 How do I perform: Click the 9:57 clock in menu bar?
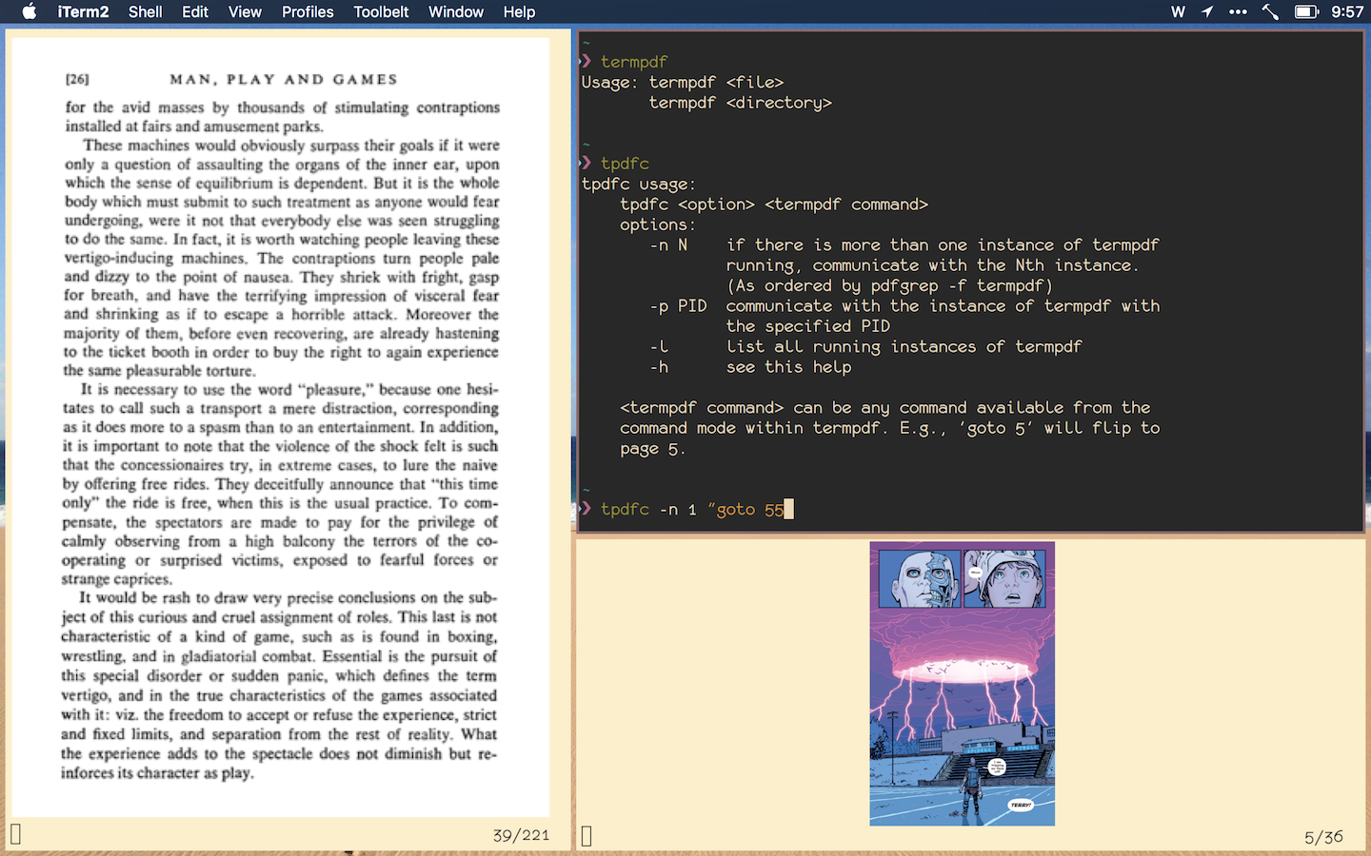pyautogui.click(x=1347, y=11)
